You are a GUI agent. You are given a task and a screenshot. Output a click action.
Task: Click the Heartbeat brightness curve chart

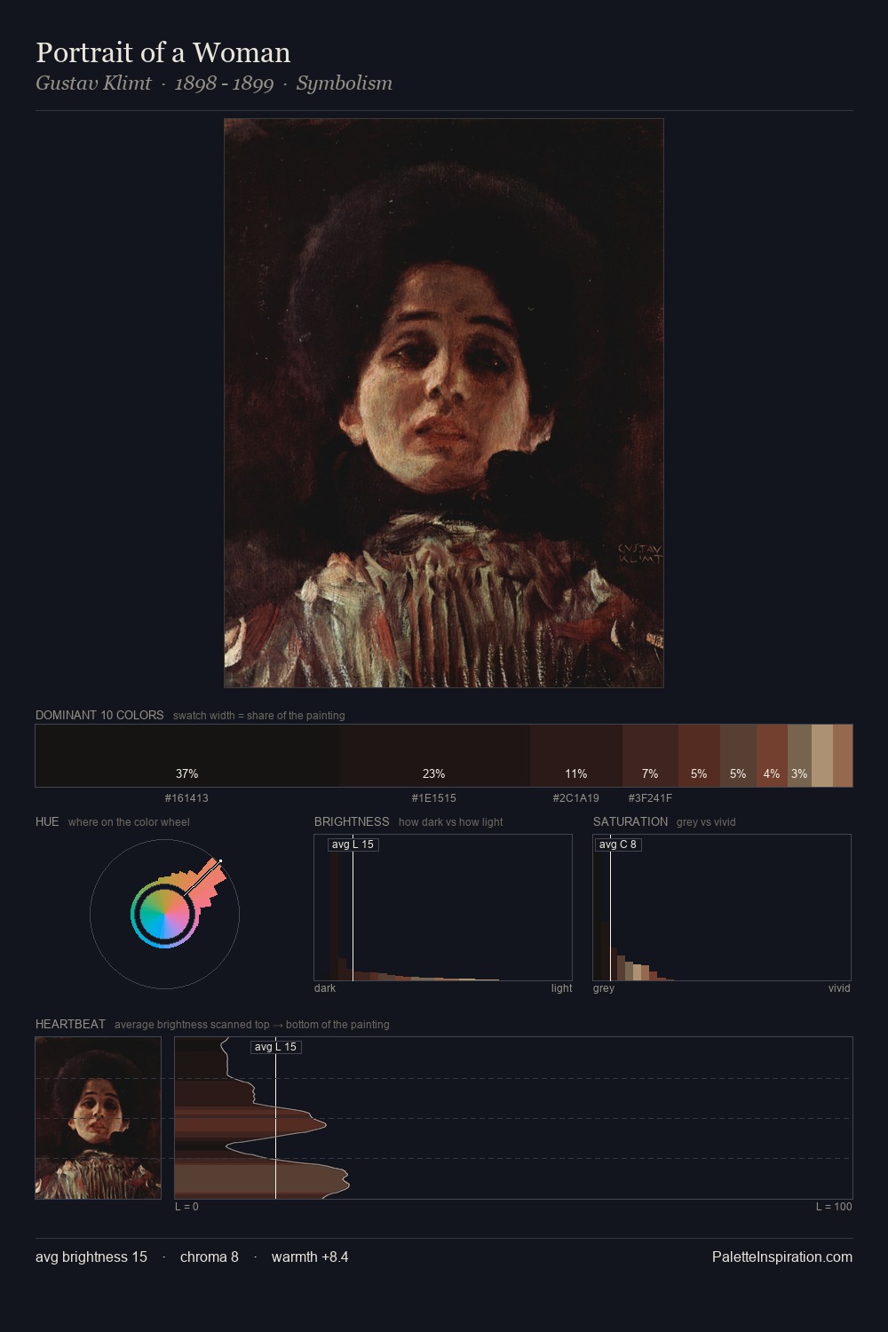click(x=513, y=1118)
